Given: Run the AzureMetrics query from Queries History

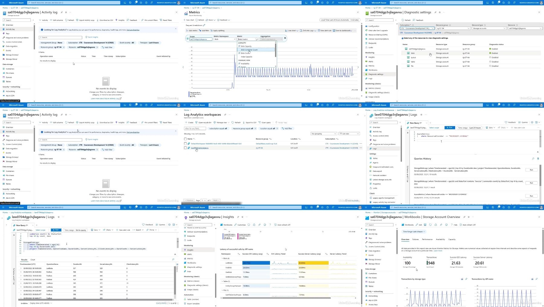Looking at the screenshot, I should [x=531, y=196].
